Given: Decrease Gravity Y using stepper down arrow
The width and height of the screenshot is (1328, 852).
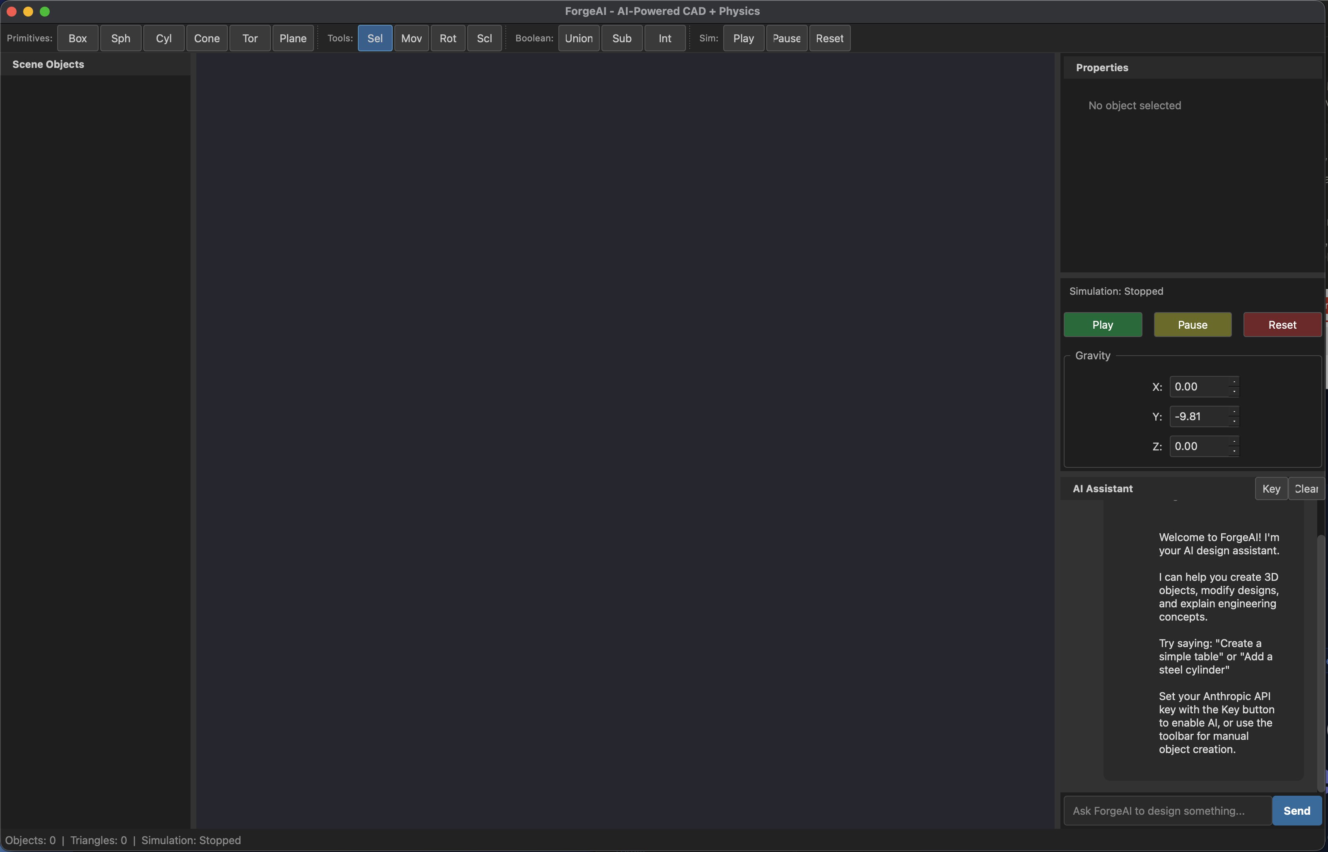Looking at the screenshot, I should [x=1234, y=421].
